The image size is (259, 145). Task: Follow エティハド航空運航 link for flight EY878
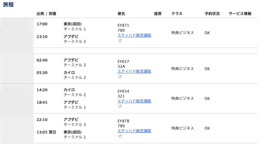pyautogui.click(x=134, y=131)
